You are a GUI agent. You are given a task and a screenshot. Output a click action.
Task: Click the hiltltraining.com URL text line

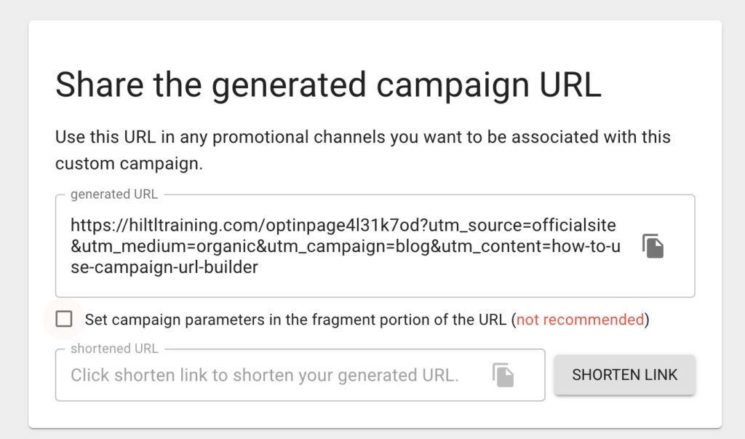(343, 225)
